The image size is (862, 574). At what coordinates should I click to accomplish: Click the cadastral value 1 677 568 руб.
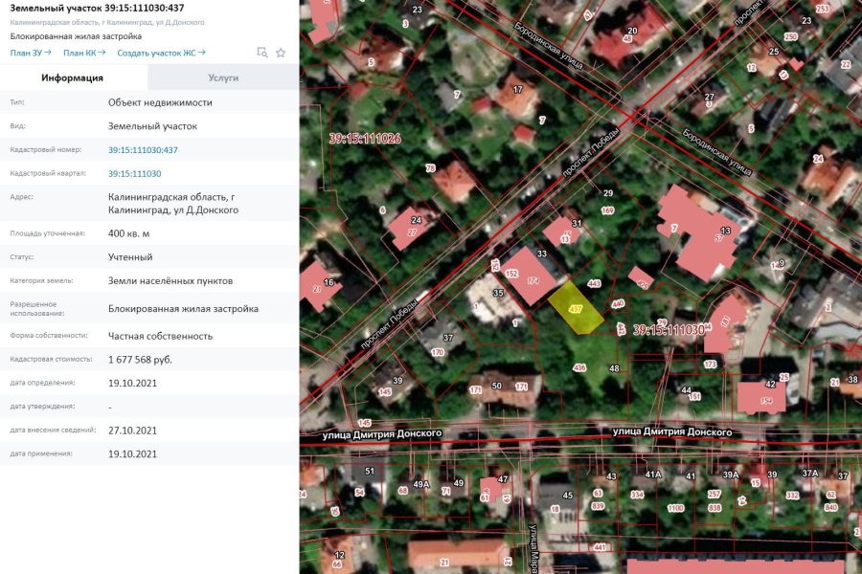point(140,360)
